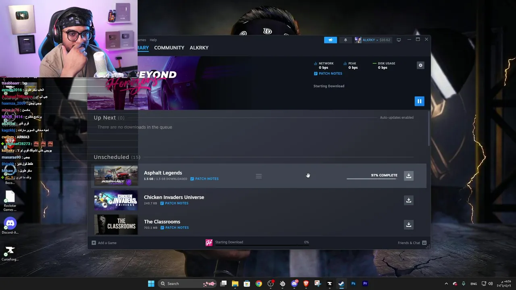
Task: Launch Google Chrome from the taskbar
Action: click(x=259, y=284)
